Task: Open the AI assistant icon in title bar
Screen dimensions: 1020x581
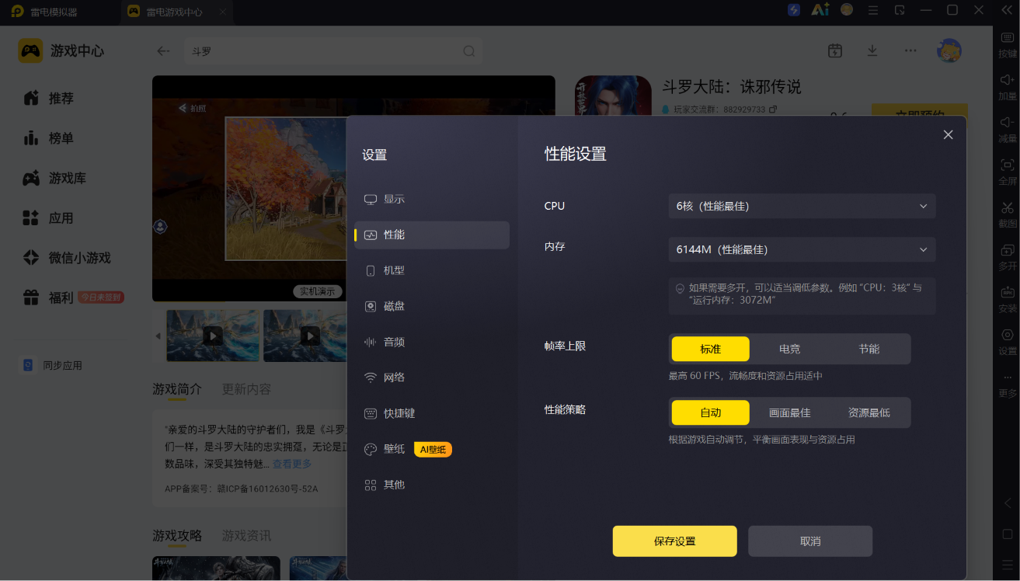Action: point(820,10)
